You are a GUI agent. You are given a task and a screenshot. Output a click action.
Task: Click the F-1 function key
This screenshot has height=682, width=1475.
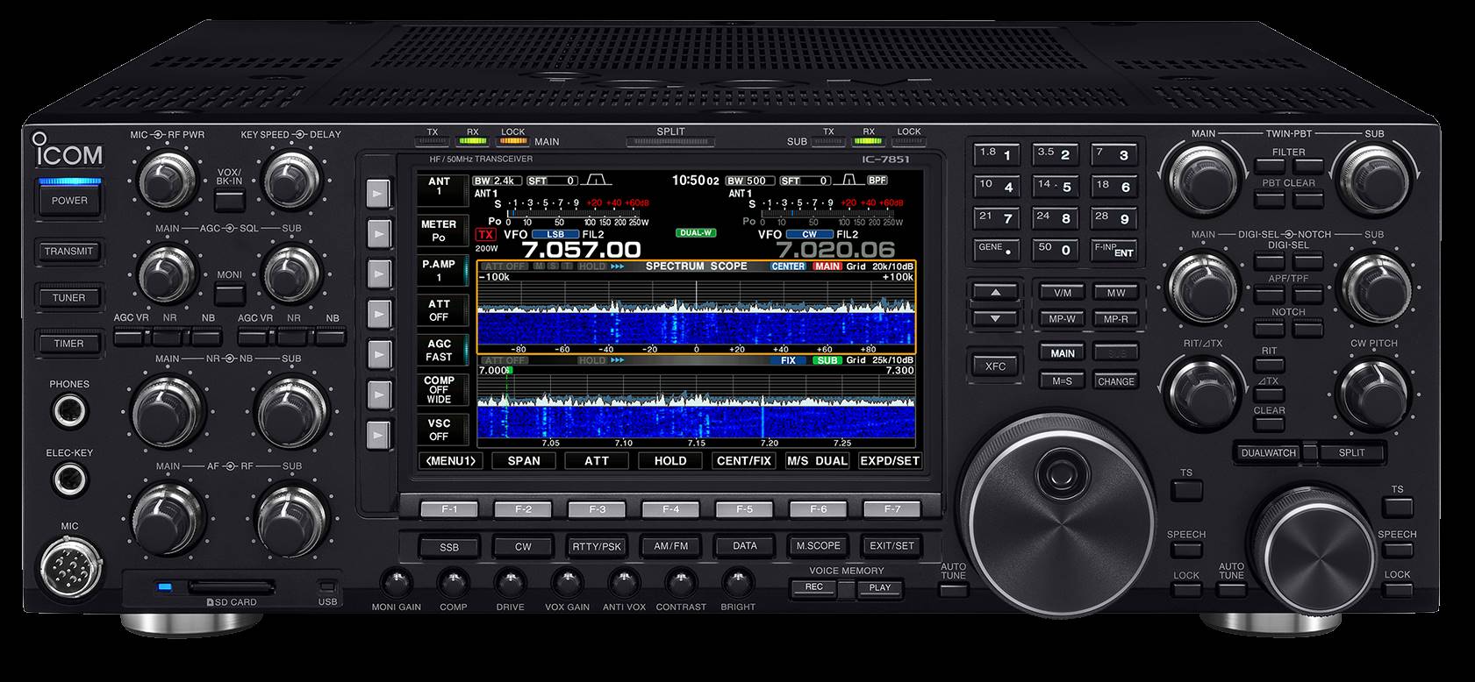[x=449, y=508]
